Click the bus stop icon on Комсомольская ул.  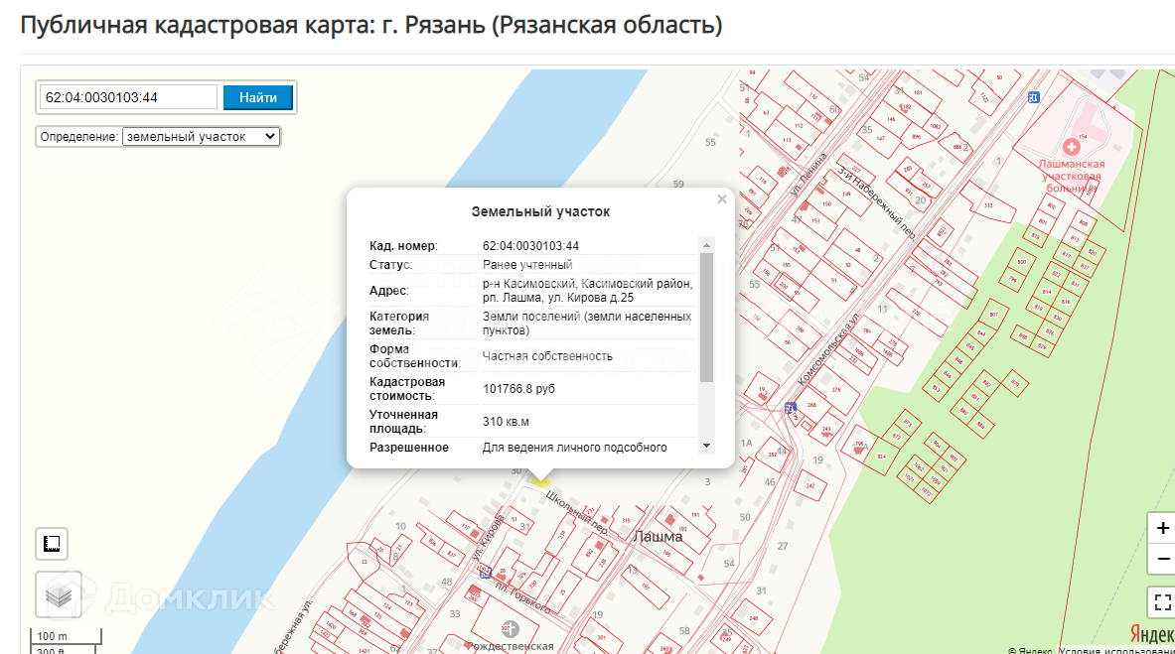[790, 408]
